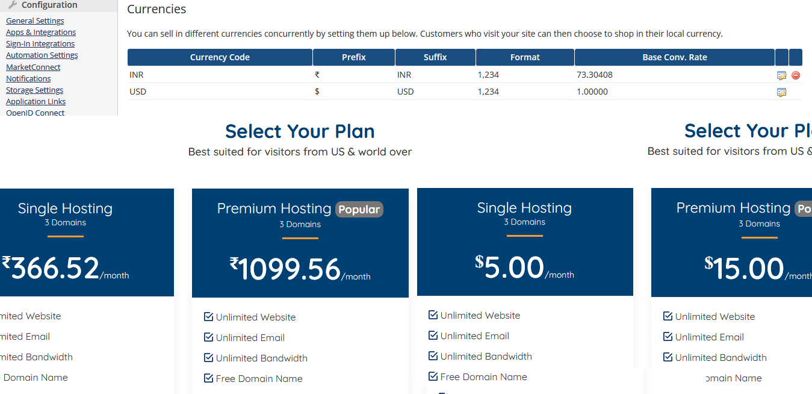Click Unlimited Website checkmark in ₹1099.56 plan

tap(209, 316)
